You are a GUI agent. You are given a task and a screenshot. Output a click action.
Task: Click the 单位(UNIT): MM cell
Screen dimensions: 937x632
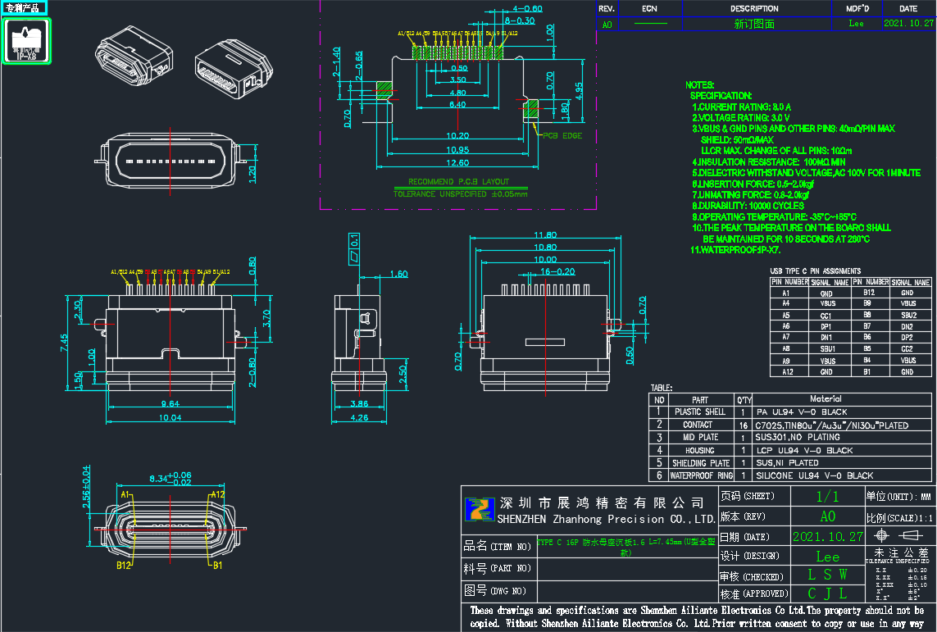pos(898,497)
